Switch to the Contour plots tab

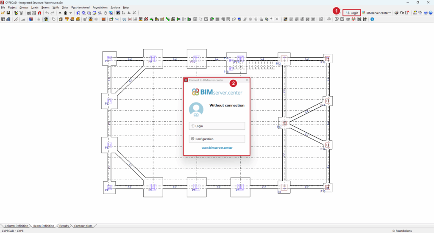pos(83,226)
